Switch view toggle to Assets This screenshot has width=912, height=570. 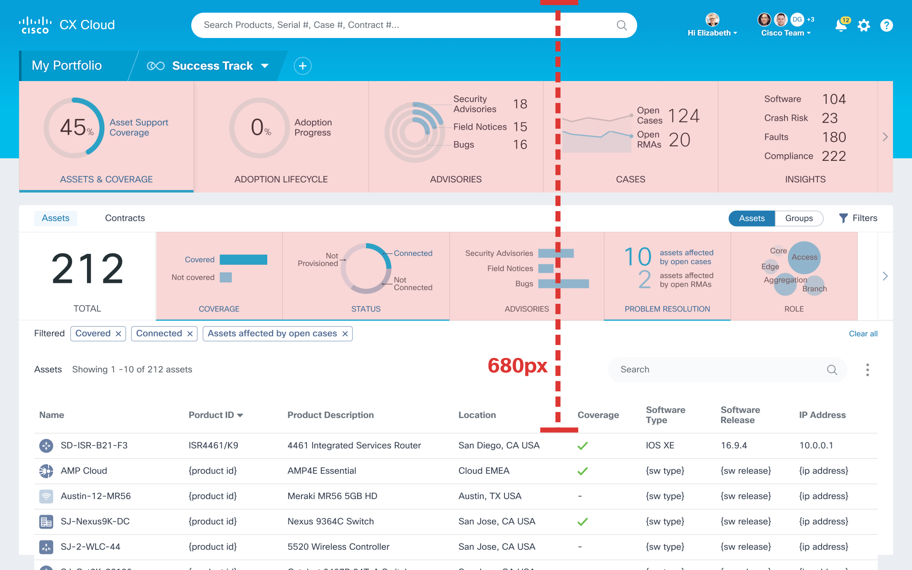point(752,218)
